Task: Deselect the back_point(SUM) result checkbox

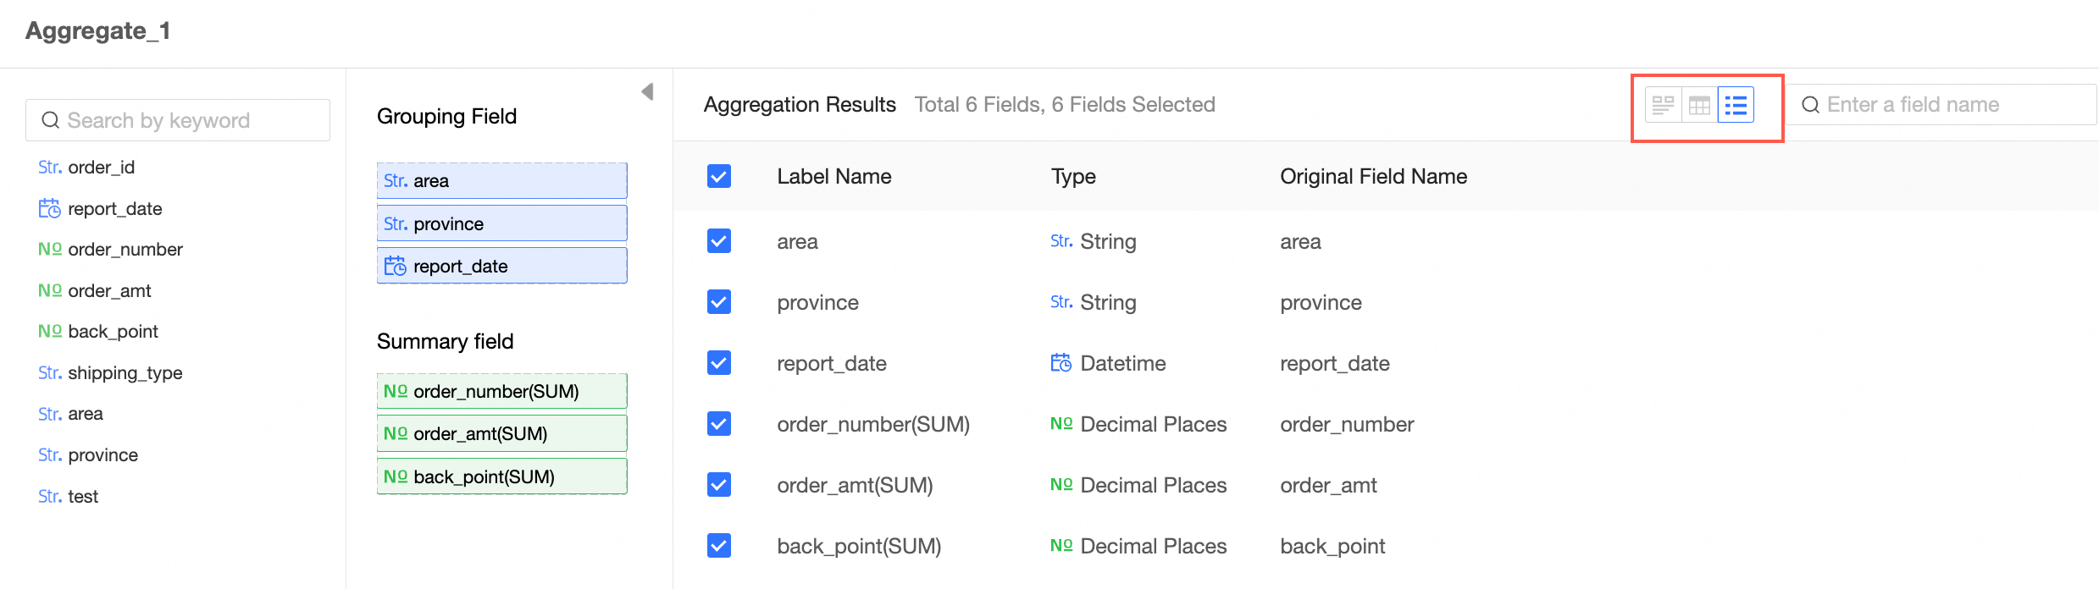Action: point(719,546)
